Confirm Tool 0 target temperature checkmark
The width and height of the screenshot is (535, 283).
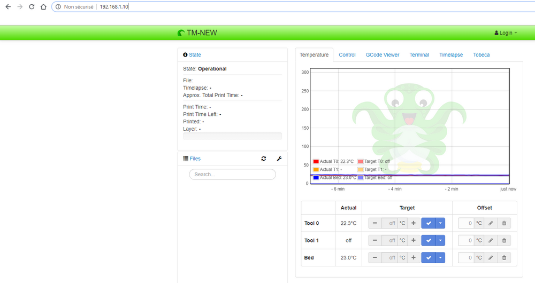pos(429,223)
